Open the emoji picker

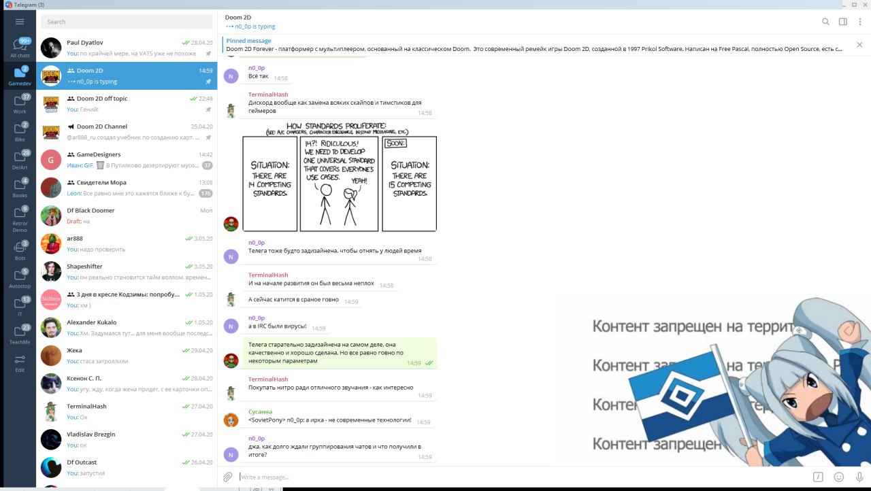pyautogui.click(x=839, y=477)
